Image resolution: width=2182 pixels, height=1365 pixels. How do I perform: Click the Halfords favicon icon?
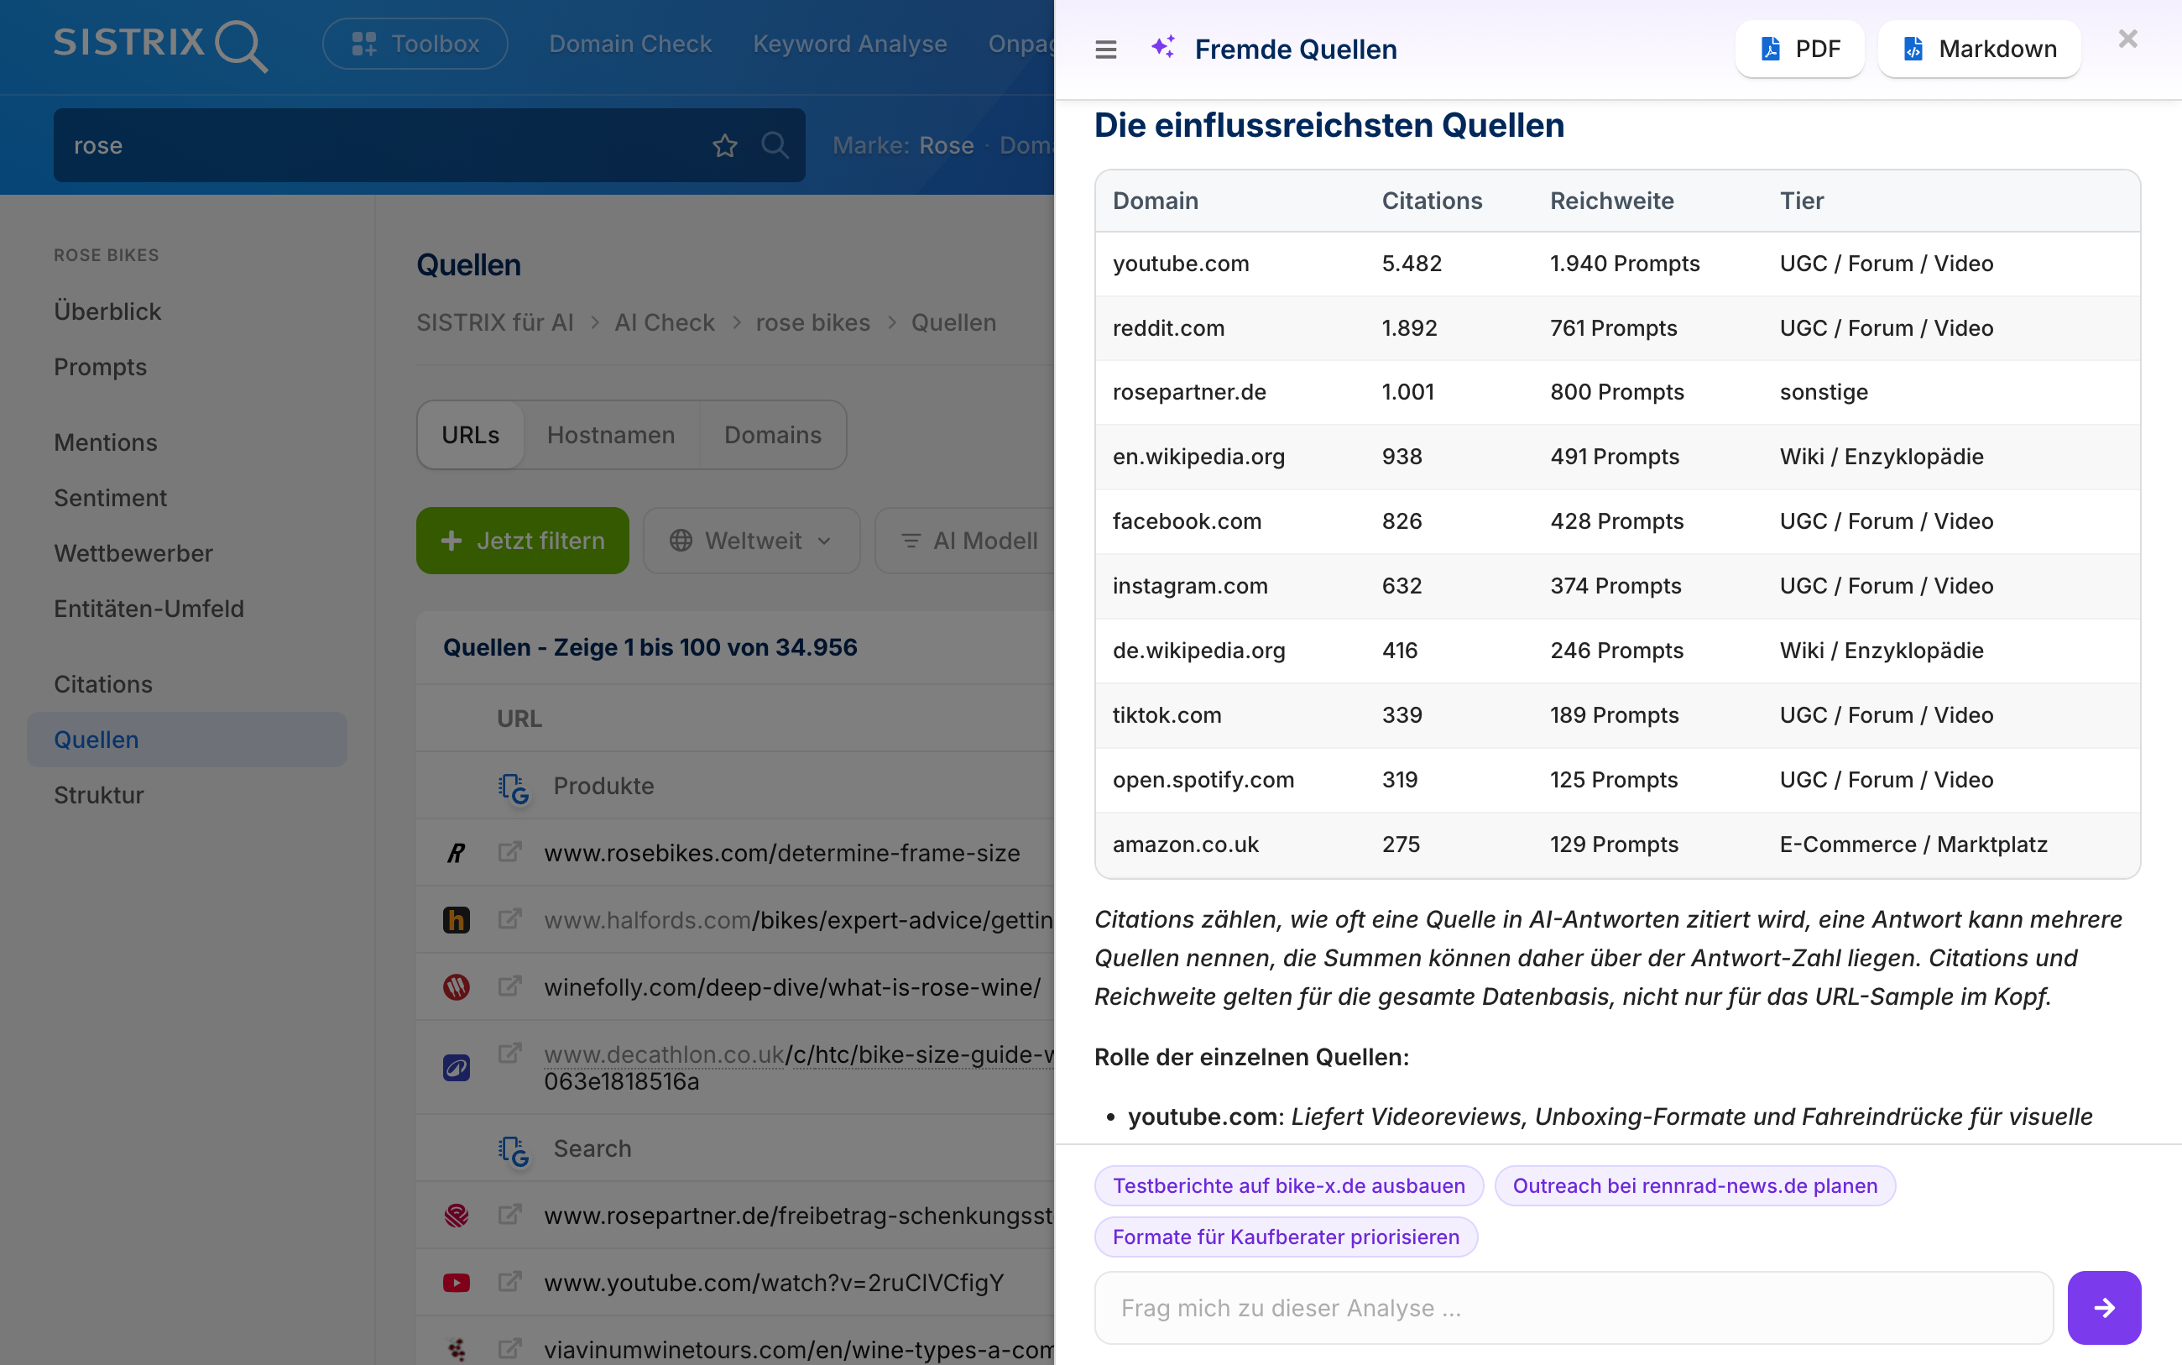point(457,920)
